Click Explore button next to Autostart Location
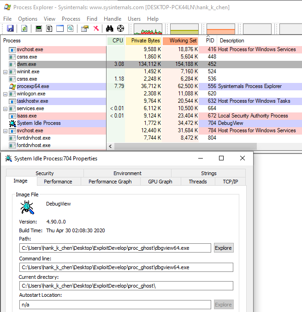 pyautogui.click(x=224, y=305)
